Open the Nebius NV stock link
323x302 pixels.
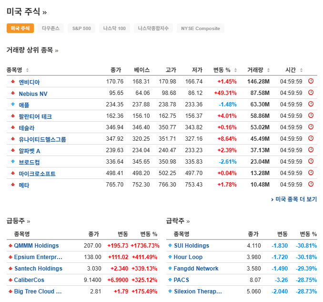33,94
